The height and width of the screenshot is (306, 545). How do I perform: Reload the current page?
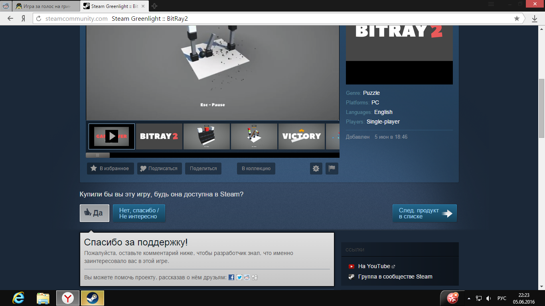(x=39, y=18)
